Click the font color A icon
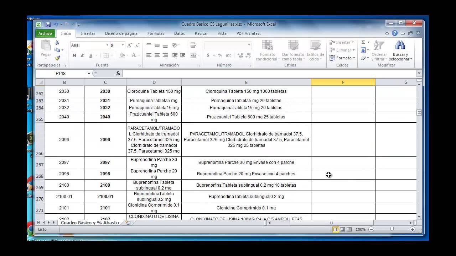456x256 pixels. pos(134,55)
